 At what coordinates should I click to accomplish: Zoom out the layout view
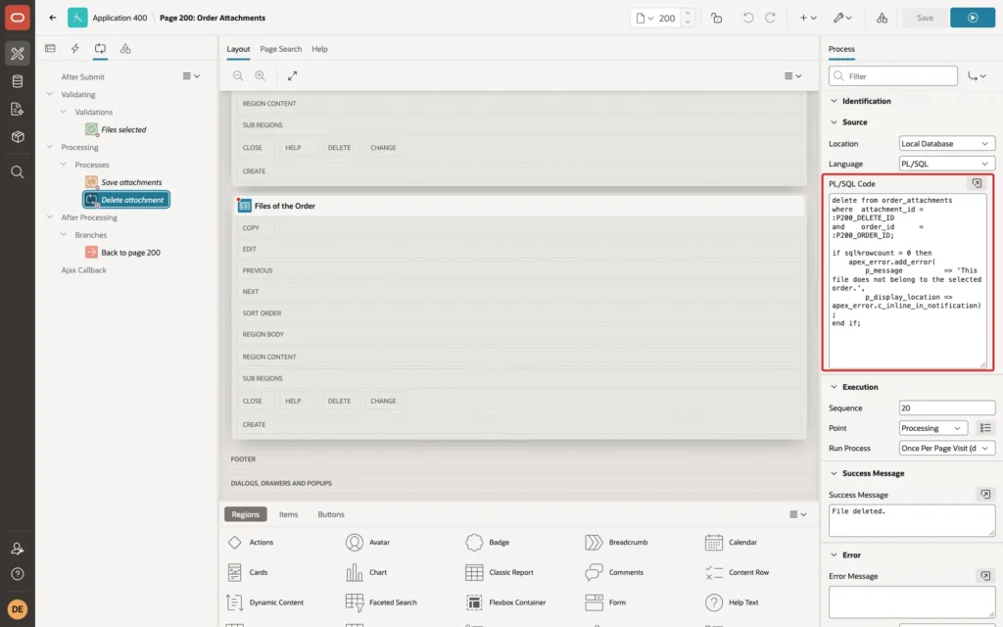tap(238, 76)
